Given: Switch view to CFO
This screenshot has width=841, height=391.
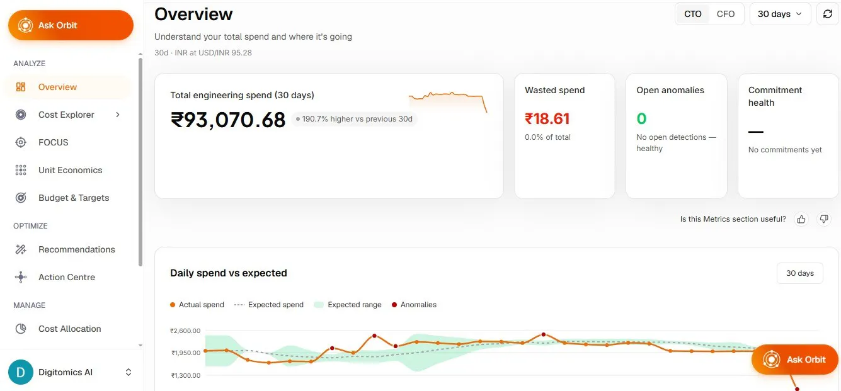Looking at the screenshot, I should (726, 14).
